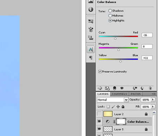Click the Yellow-Blue value input field
The image size is (158, 136).
point(147,58)
